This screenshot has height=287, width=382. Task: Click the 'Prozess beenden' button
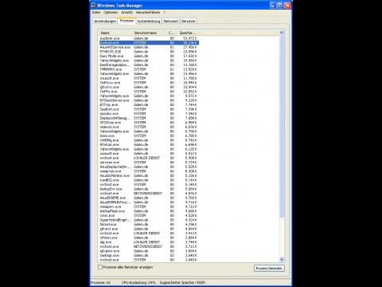269,268
